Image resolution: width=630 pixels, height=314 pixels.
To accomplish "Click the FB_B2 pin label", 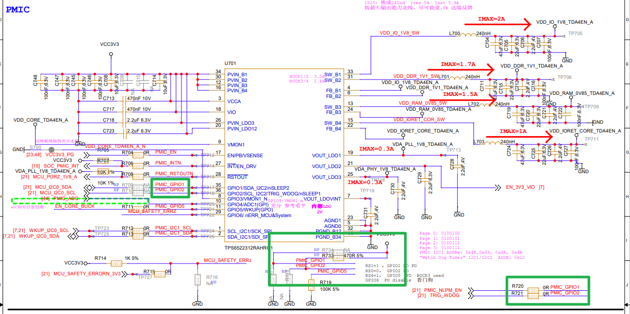I will point(334,96).
